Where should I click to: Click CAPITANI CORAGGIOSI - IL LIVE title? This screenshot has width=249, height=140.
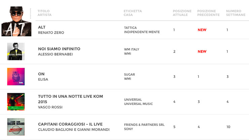(x=70, y=124)
